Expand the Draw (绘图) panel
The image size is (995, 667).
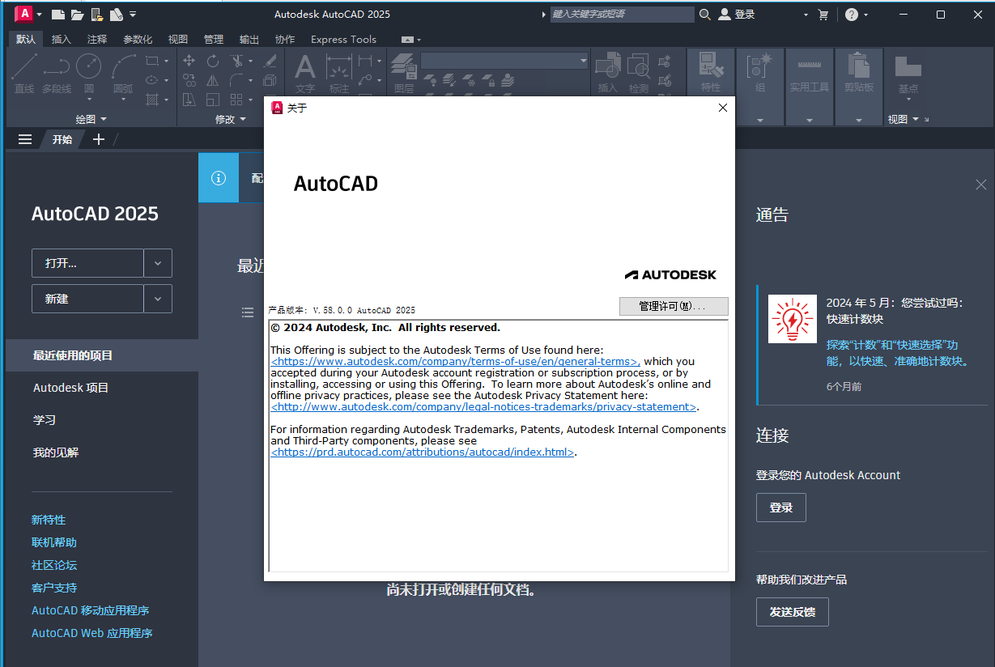(x=91, y=119)
